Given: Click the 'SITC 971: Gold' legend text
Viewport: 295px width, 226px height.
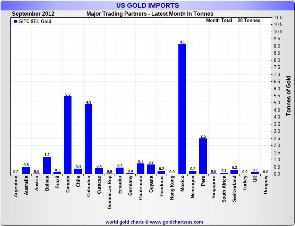Looking at the screenshot, I should click(35, 21).
